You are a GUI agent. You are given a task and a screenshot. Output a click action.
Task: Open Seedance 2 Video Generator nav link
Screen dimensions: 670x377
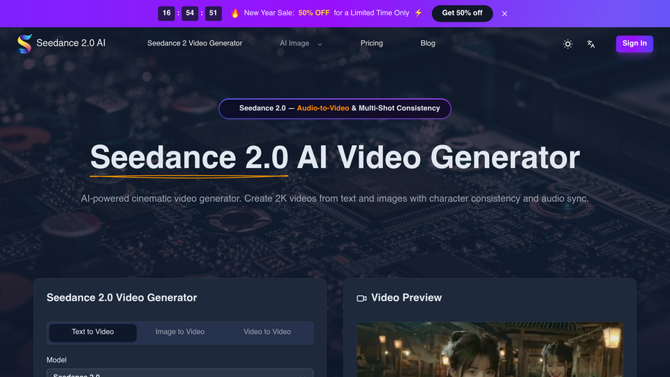coord(195,43)
